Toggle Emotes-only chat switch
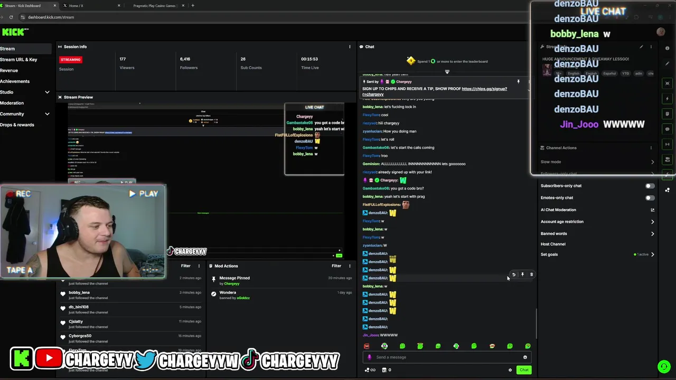 pyautogui.click(x=650, y=198)
